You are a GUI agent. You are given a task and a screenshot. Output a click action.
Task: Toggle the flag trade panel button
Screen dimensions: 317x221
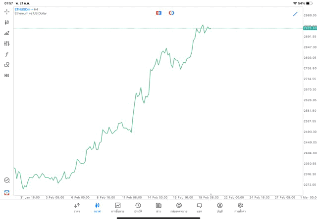pos(158,13)
